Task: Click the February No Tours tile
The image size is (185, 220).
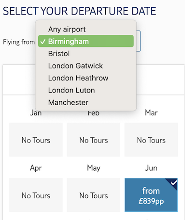Action: coord(94,140)
